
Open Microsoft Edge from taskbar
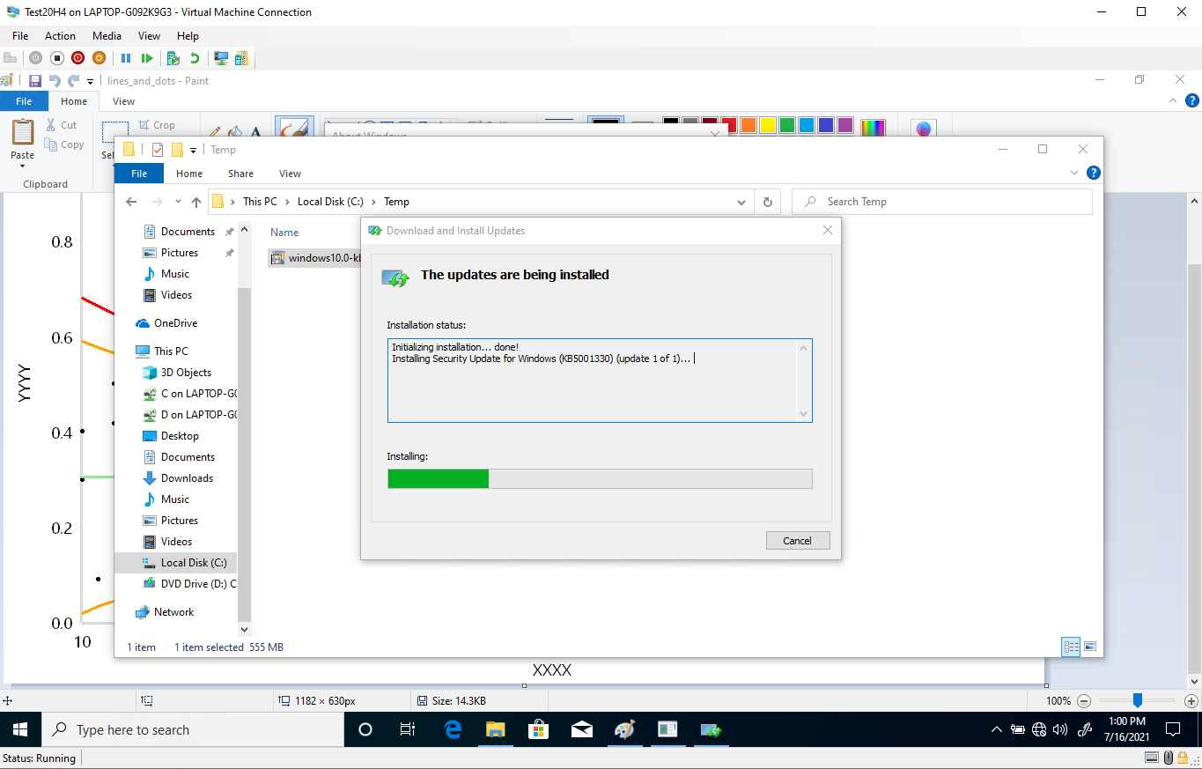[453, 729]
